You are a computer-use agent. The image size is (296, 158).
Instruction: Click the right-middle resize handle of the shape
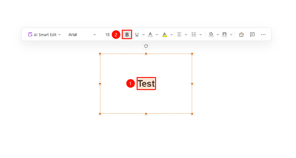[x=192, y=84]
